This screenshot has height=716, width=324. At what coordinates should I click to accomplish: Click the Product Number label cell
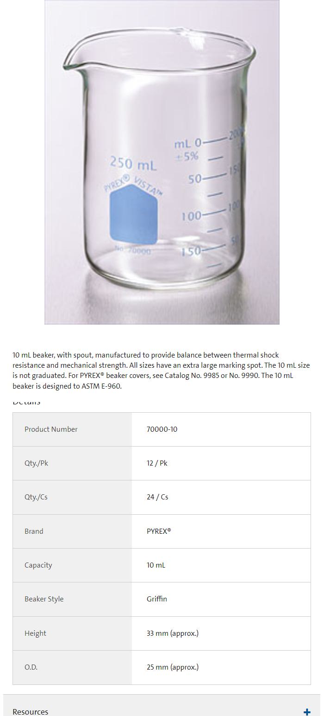click(x=51, y=429)
